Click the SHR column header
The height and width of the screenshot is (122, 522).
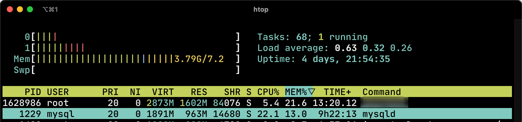point(232,92)
